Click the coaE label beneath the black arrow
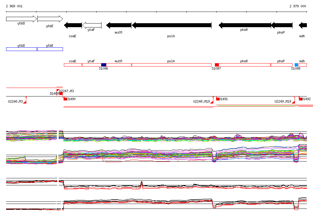The image size is (313, 218). click(72, 36)
